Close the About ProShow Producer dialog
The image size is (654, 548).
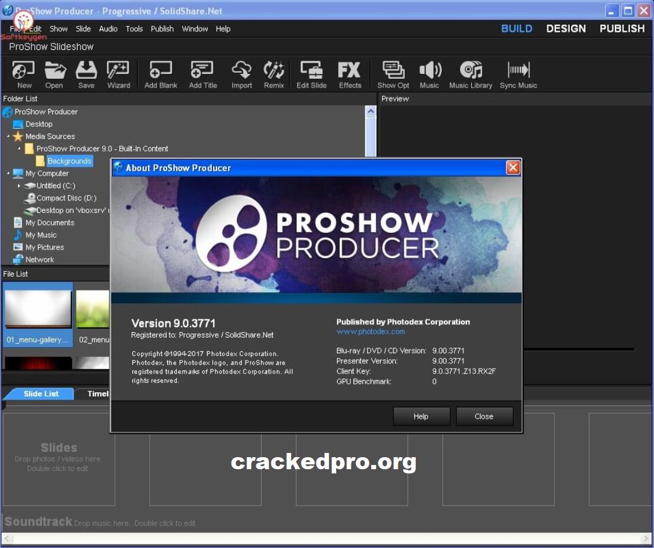click(513, 168)
